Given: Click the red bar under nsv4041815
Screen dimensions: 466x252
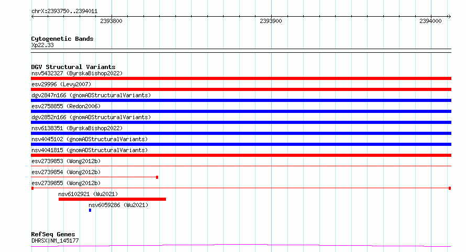Looking at the screenshot, I should click(x=241, y=155).
